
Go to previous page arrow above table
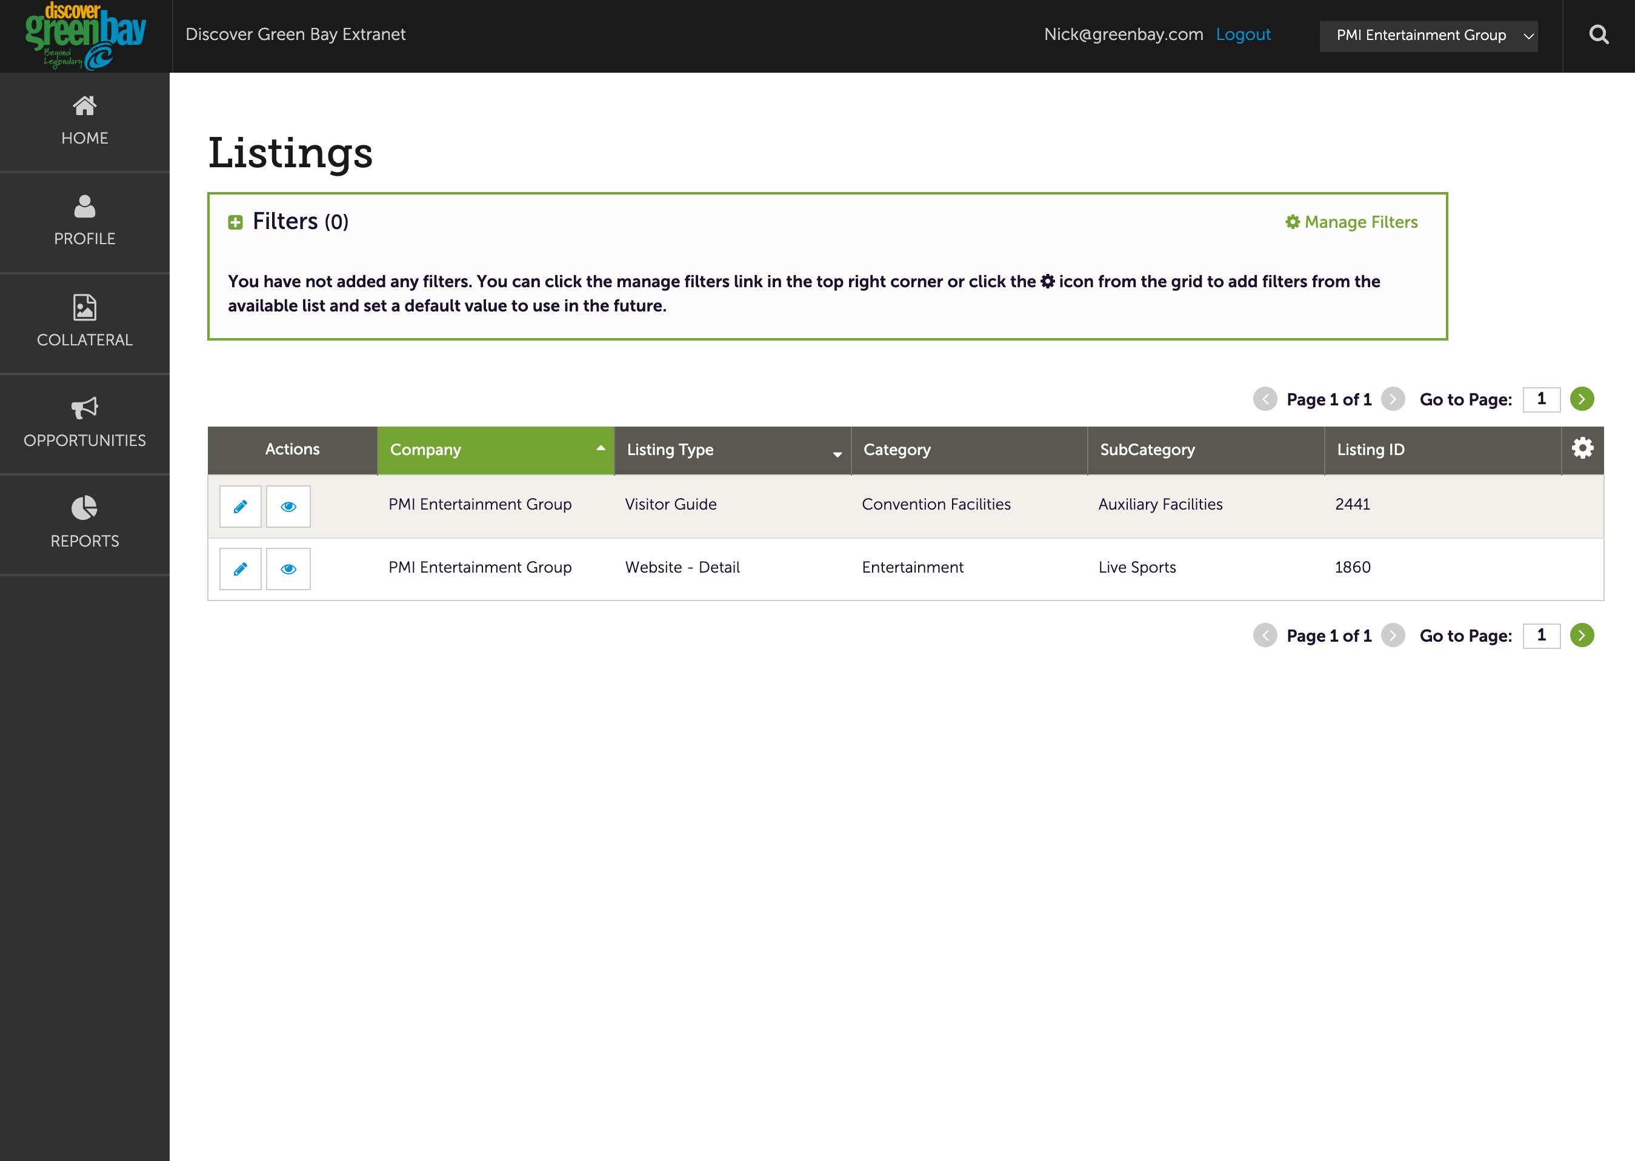tap(1265, 399)
